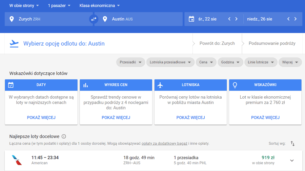Image resolution: width=305 pixels, height=171 pixels.
Task: Advance the return date niedz., 26 sie forward
Action: [x=296, y=19]
